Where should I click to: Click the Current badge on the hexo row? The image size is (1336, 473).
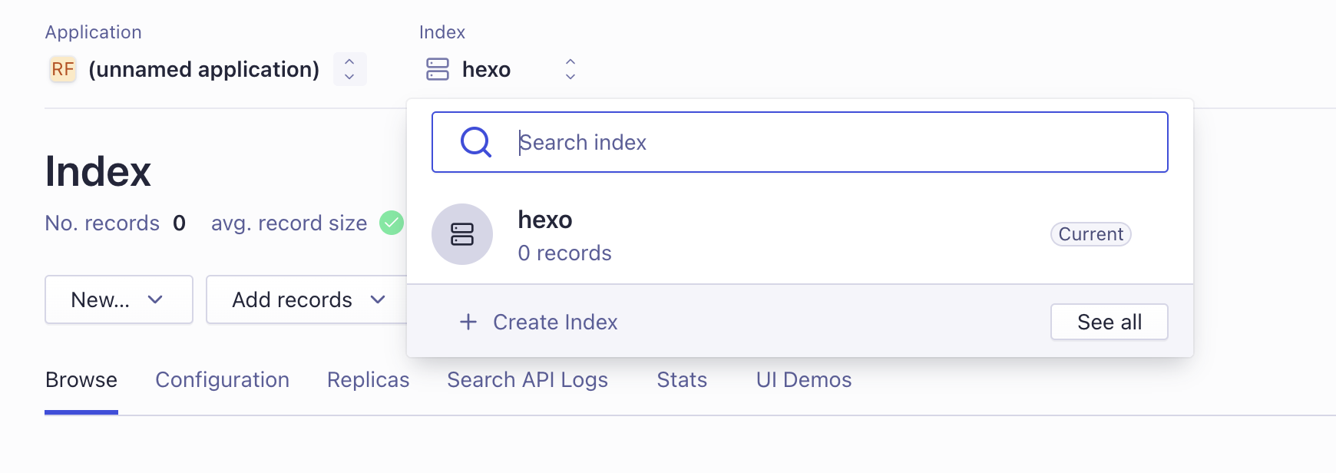pyautogui.click(x=1090, y=234)
